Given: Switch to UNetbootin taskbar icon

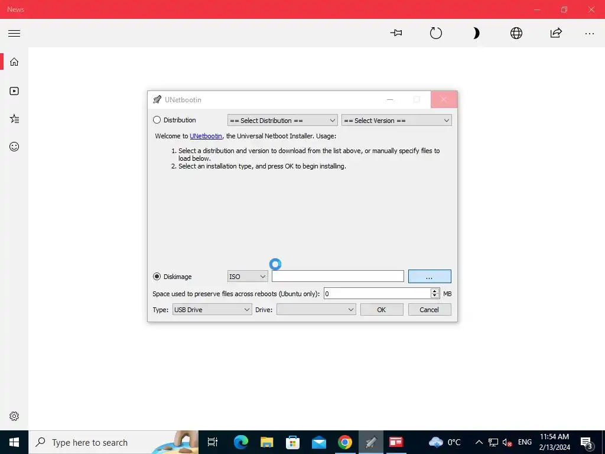Looking at the screenshot, I should 371,442.
